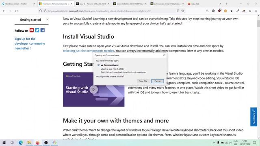The width and height of the screenshot is (260, 146).
Task: Click the ENG UK language indicator
Action: [236, 143]
